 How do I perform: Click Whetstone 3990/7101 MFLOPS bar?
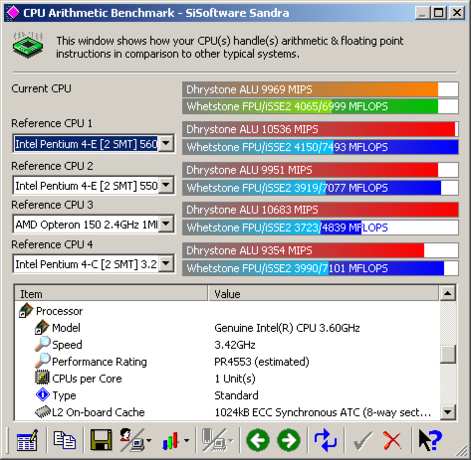click(320, 268)
